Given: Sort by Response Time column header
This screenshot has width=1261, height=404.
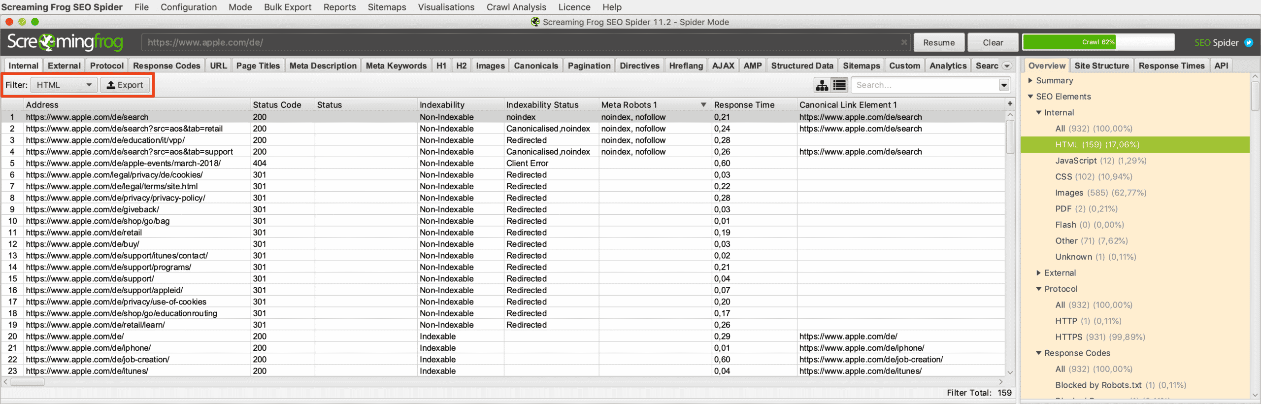Looking at the screenshot, I should click(754, 105).
